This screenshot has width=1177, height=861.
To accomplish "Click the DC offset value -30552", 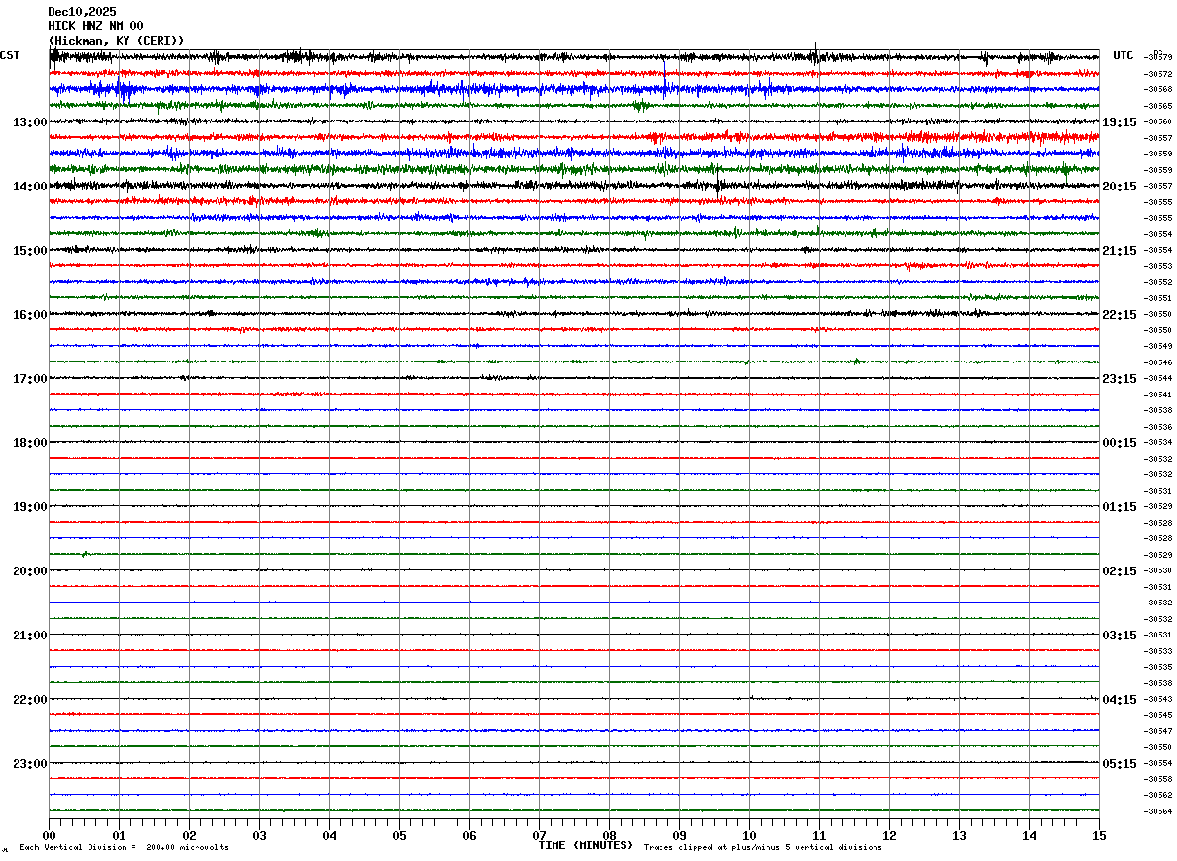I will pos(1159,282).
